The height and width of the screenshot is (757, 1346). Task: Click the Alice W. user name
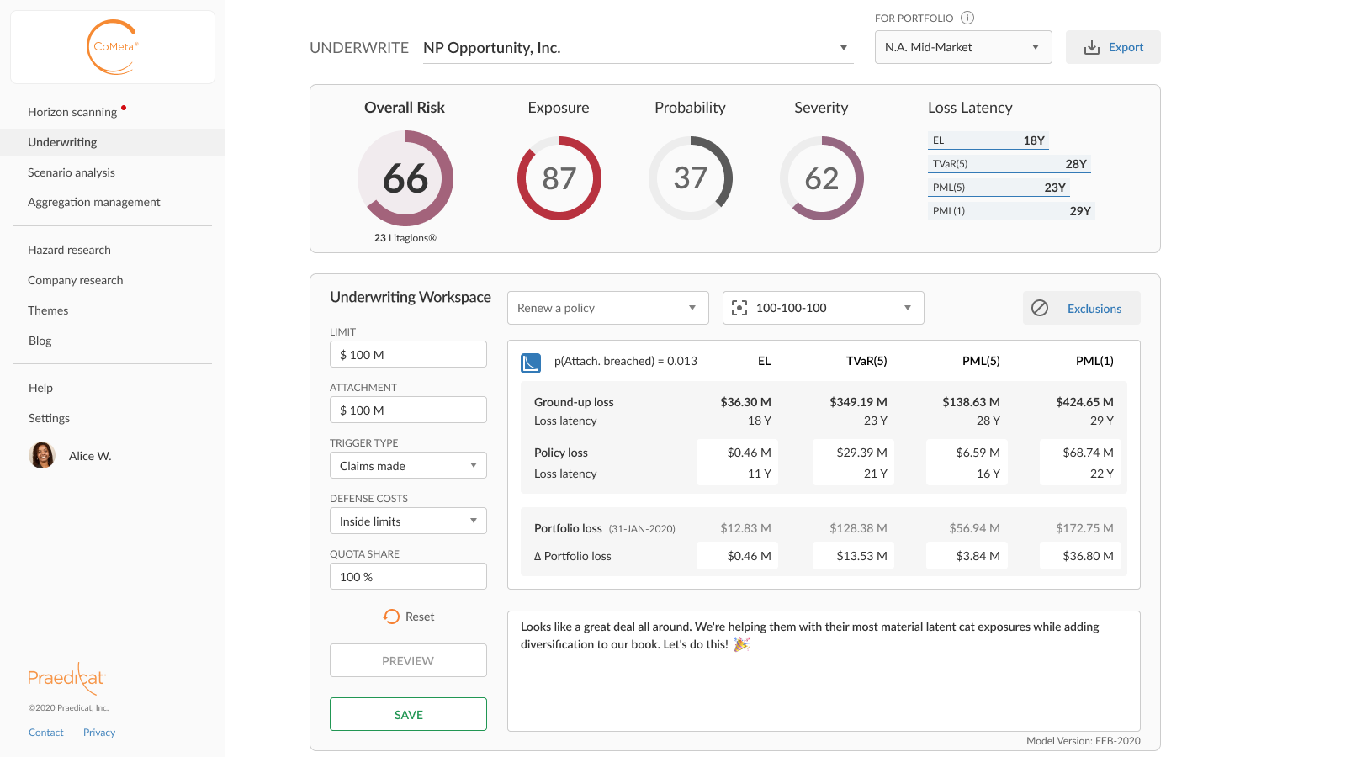click(x=90, y=456)
